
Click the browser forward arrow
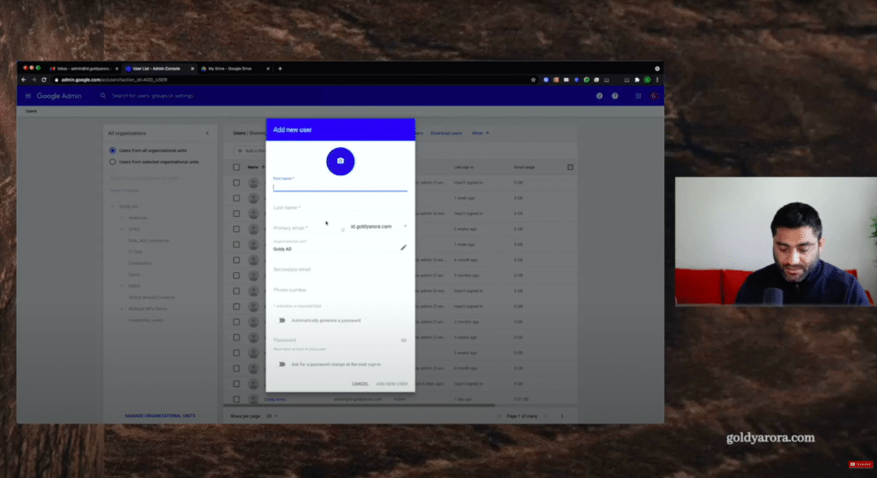[33, 80]
